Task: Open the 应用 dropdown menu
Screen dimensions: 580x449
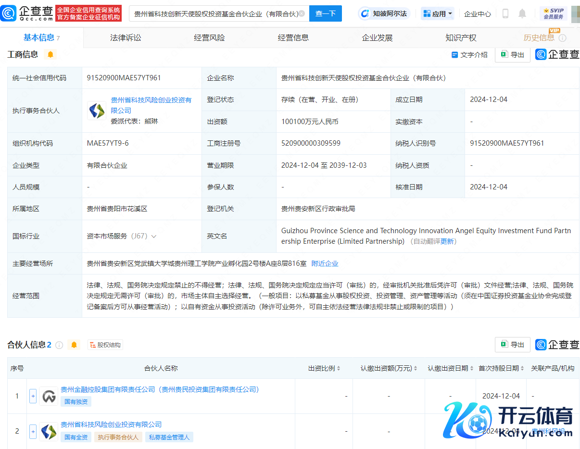Action: pyautogui.click(x=438, y=14)
